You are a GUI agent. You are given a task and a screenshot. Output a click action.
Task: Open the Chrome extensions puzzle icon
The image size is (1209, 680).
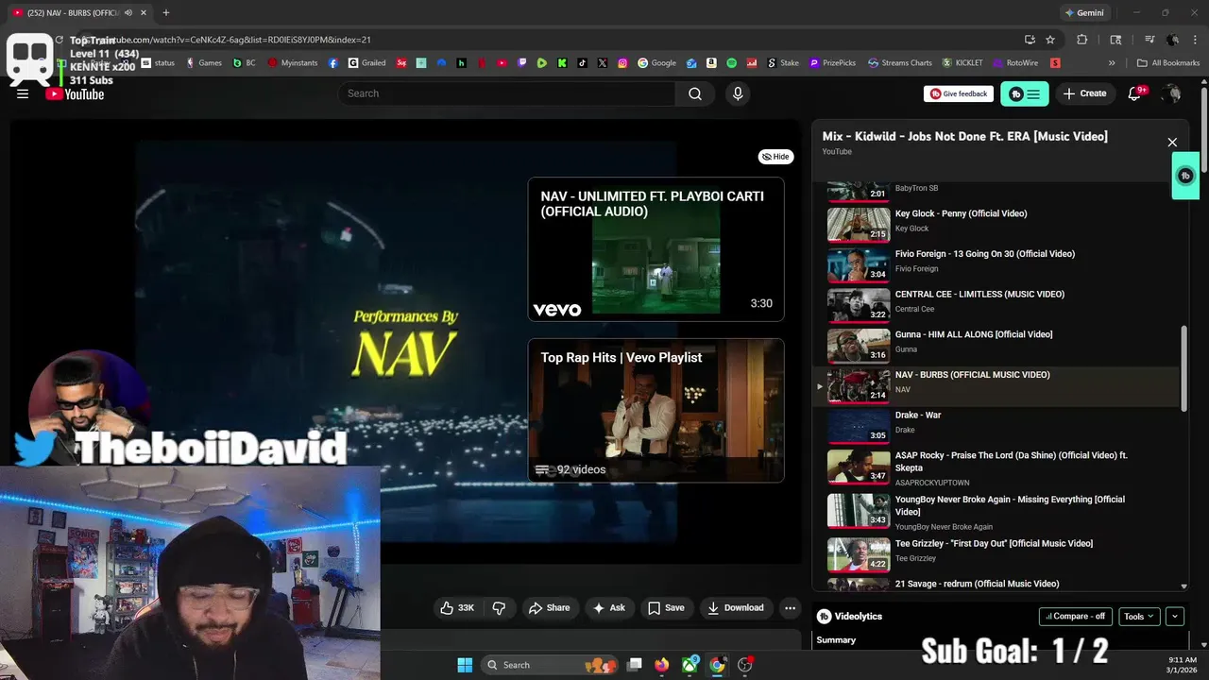coord(1082,40)
